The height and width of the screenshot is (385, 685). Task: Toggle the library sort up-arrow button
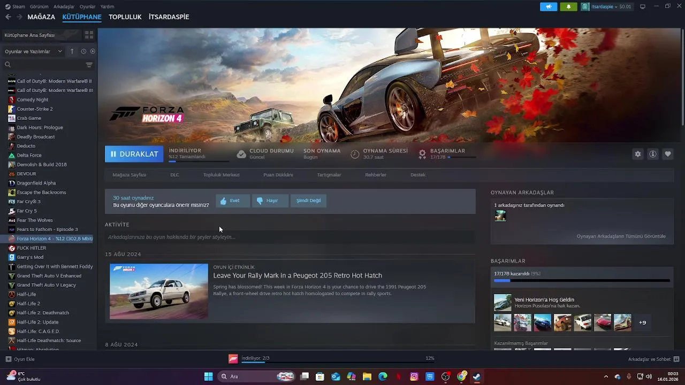pyautogui.click(x=72, y=51)
